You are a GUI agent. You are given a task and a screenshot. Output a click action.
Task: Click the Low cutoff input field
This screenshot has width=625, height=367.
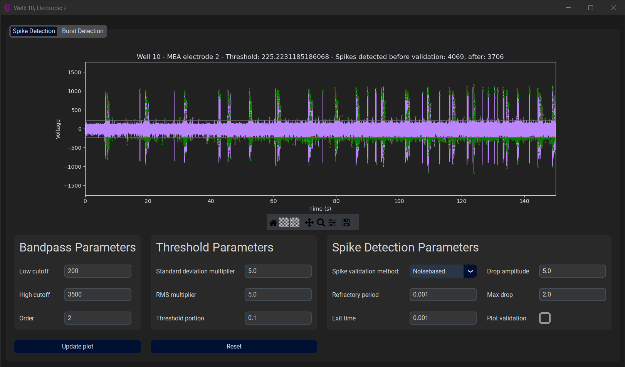click(97, 271)
